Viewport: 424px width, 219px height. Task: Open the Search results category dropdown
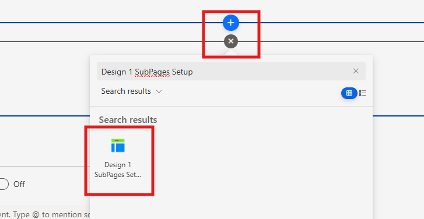[131, 91]
